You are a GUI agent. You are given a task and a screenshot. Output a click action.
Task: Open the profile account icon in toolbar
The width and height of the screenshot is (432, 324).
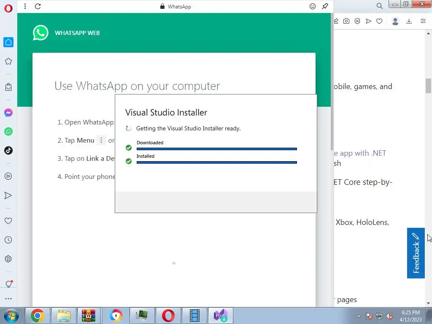click(395, 21)
